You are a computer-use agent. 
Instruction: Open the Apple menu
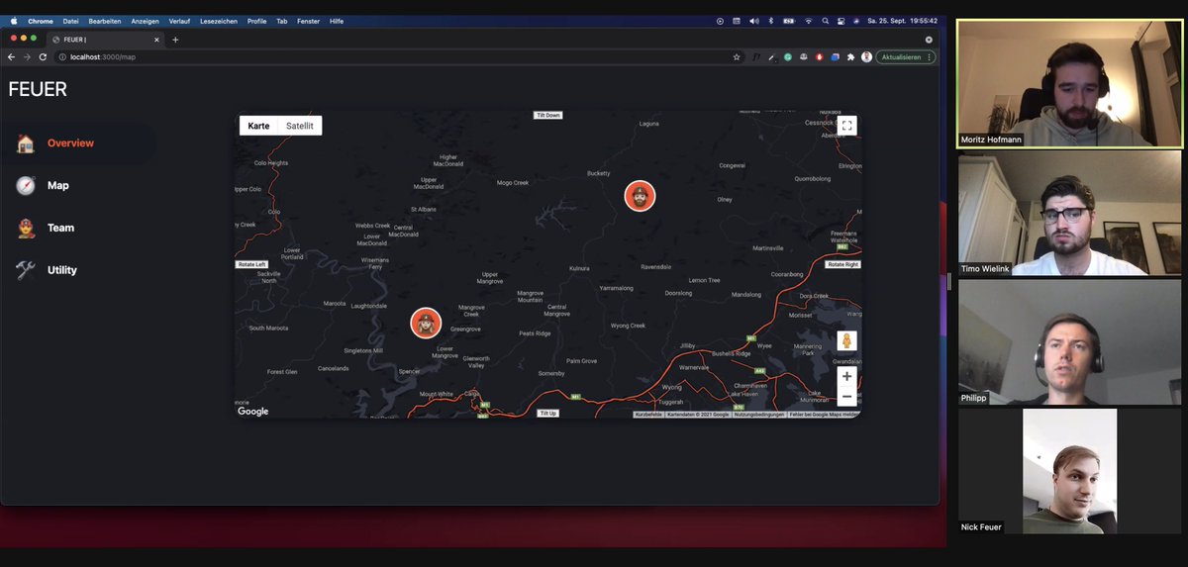pyautogui.click(x=14, y=21)
